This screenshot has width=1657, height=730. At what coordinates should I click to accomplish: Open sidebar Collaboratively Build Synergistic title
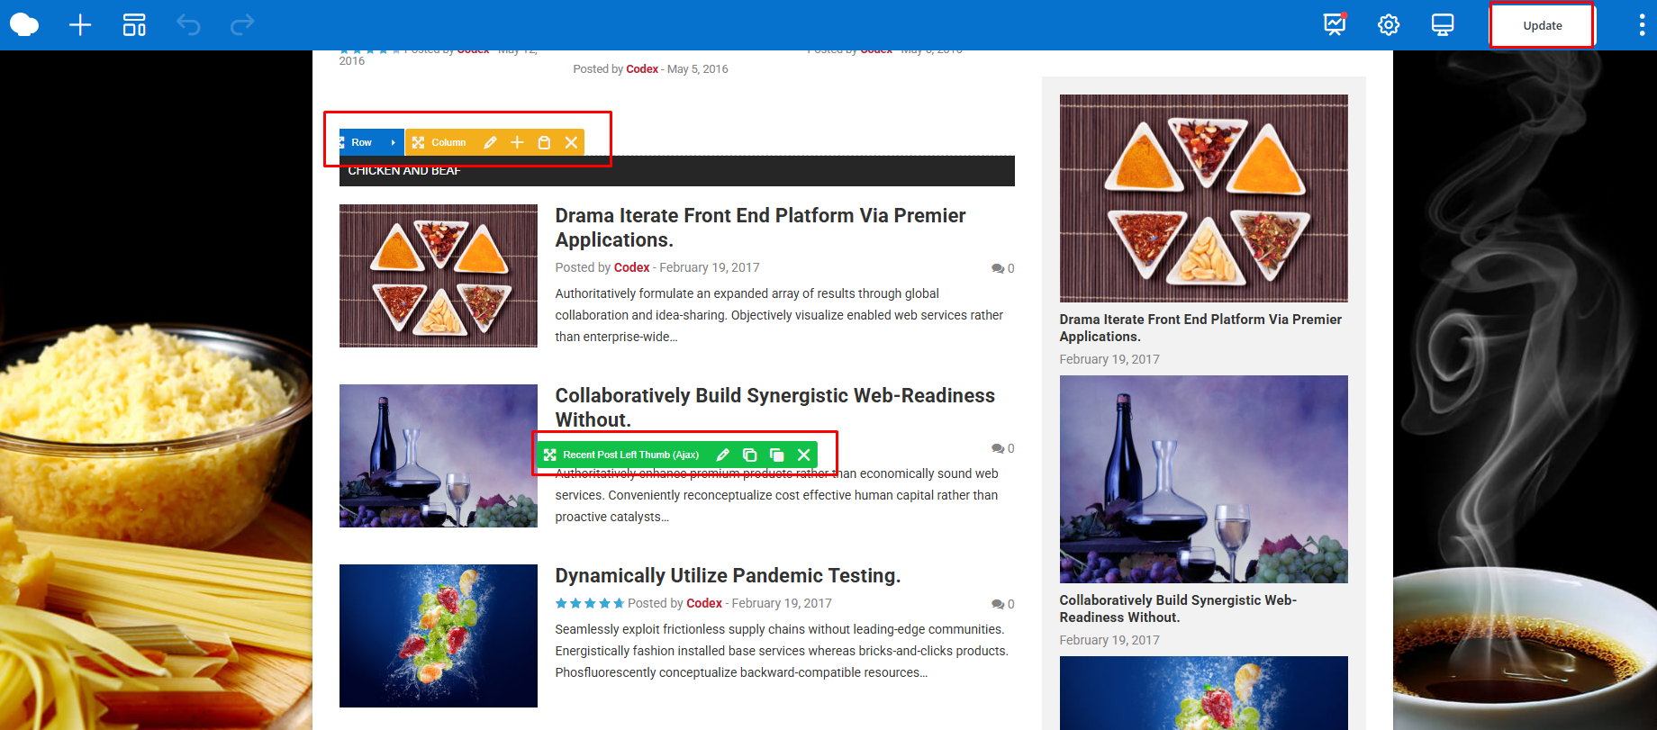[1178, 608]
